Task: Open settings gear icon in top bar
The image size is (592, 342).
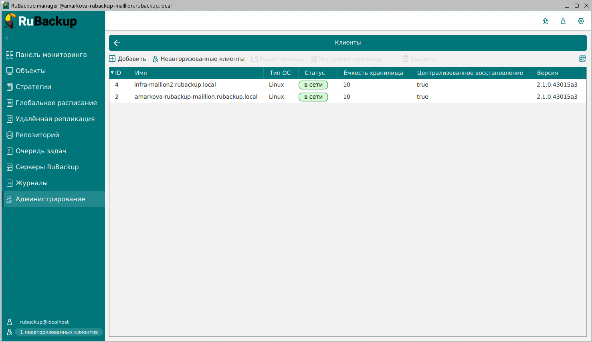Action: tap(581, 21)
